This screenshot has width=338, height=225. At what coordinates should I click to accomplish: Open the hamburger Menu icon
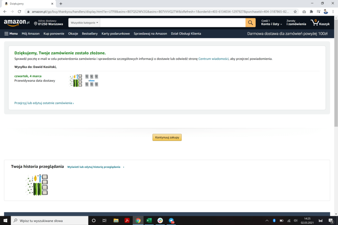point(11,33)
